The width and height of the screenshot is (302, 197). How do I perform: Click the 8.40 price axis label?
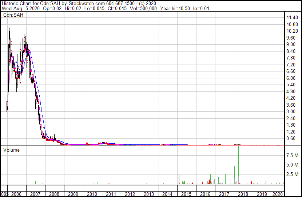[x=291, y=51]
